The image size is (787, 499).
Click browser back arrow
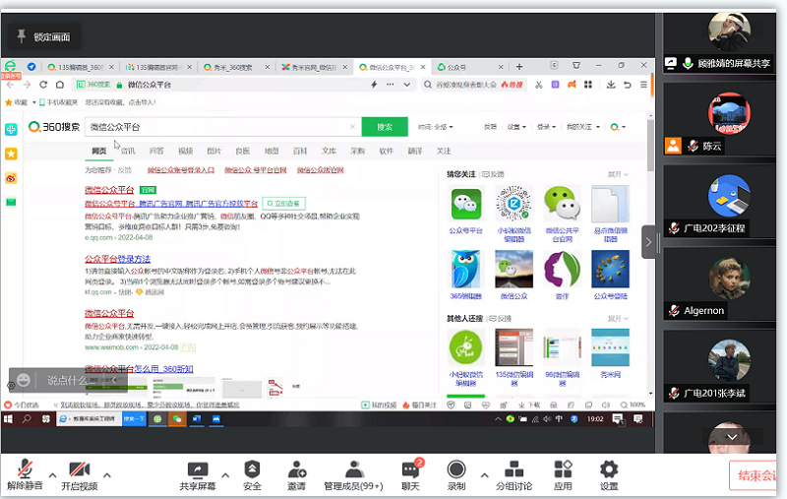click(11, 85)
